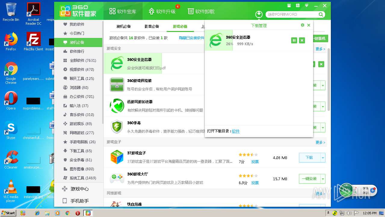
Task: Click 下载 button for 37游戏盒子
Action: coord(310,158)
